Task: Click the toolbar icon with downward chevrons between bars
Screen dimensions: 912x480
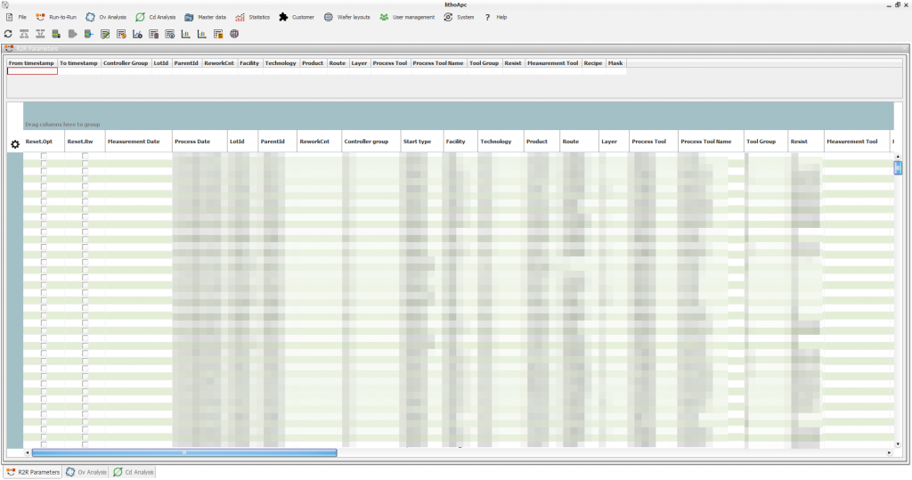Action: (40, 34)
